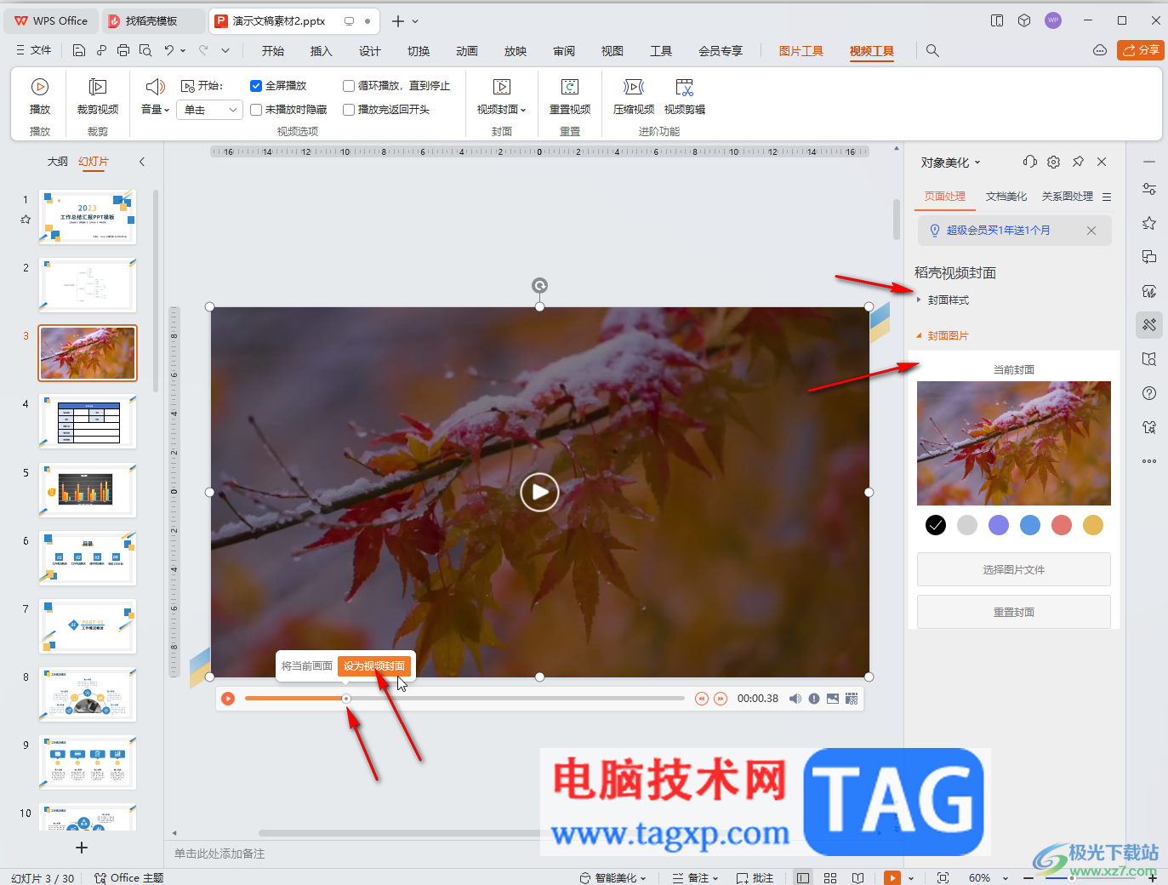
Task: Open the Crop Video (裁剪视频) tool
Action: click(98, 96)
